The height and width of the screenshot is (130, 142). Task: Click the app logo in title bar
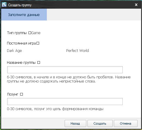tap(4, 5)
